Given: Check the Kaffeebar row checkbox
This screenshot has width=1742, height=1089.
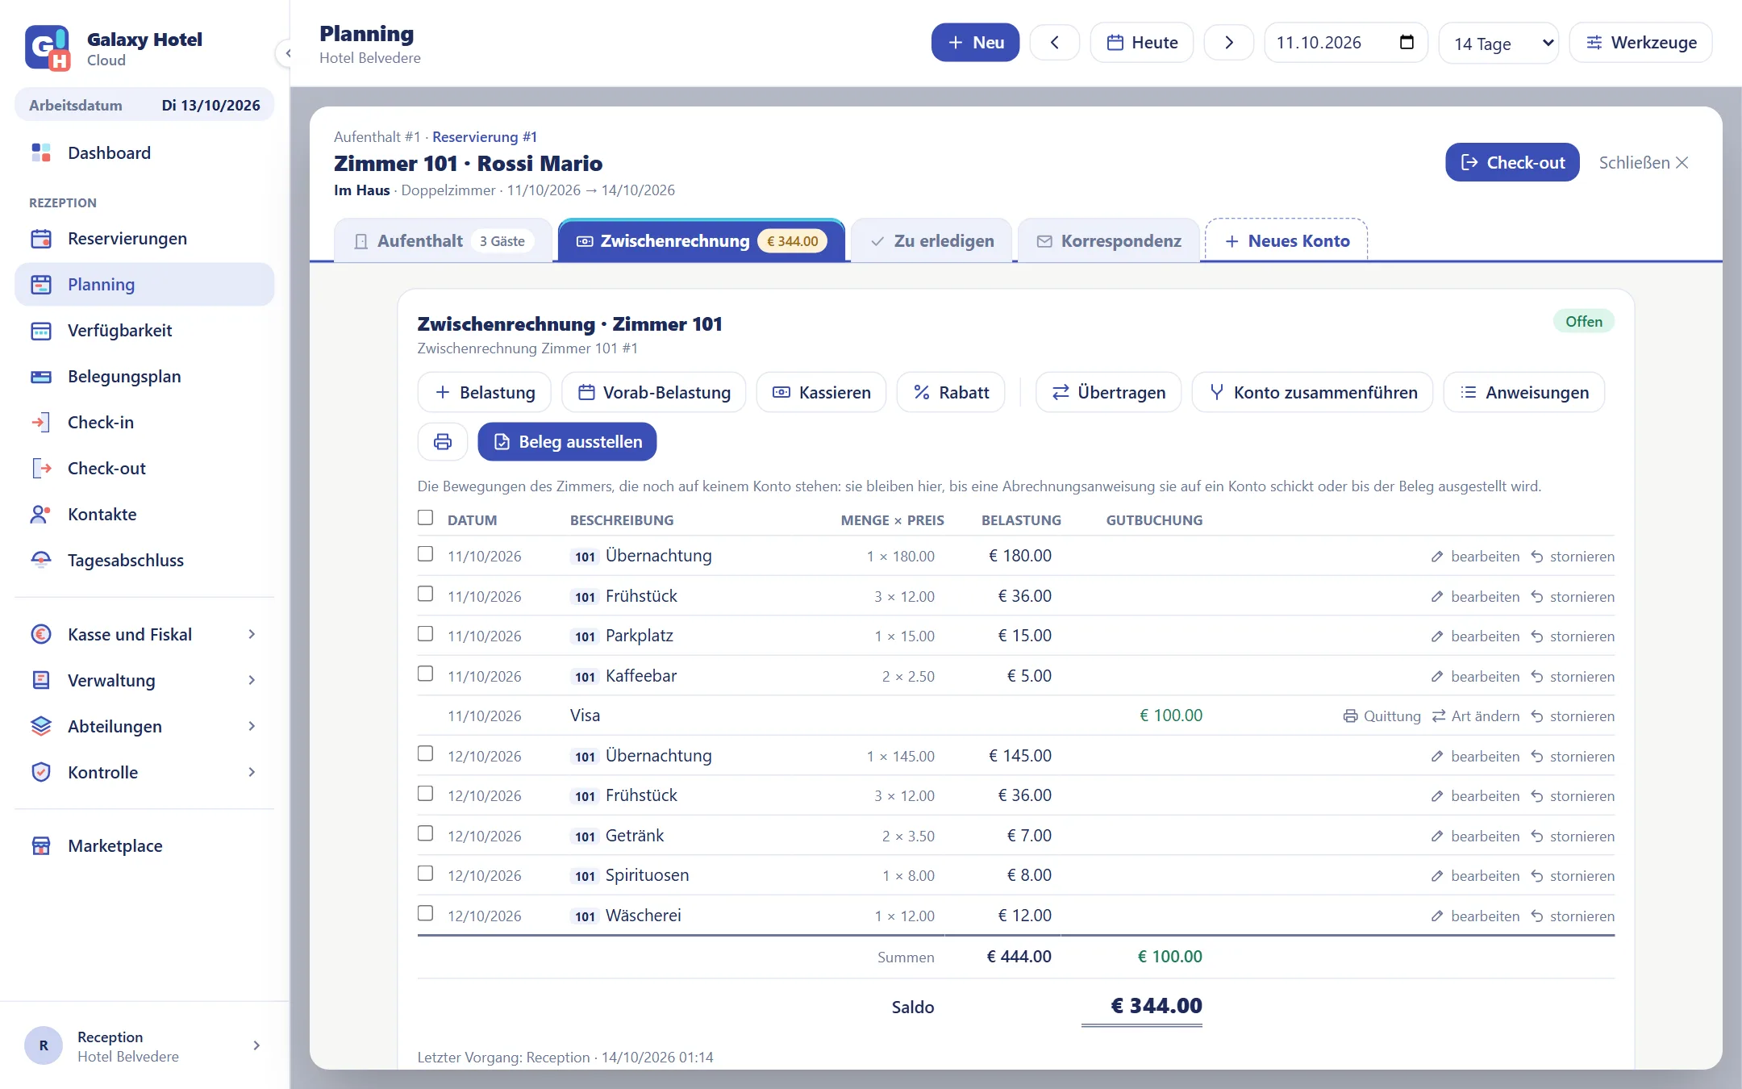Looking at the screenshot, I should [x=425, y=674].
